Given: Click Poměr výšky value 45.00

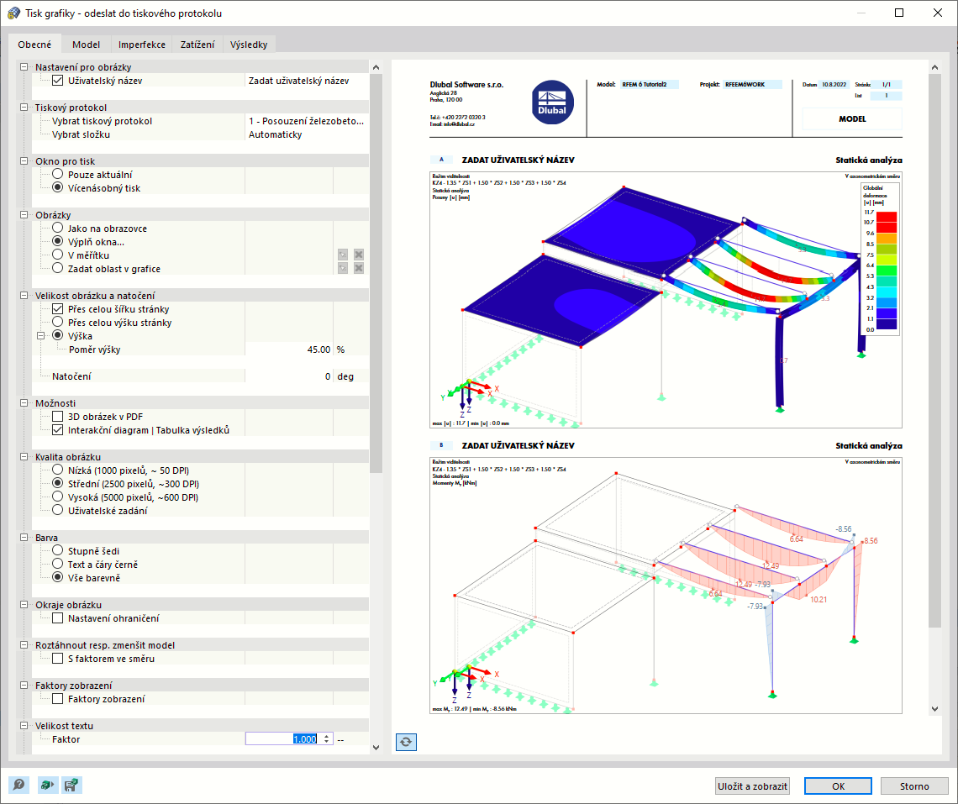Looking at the screenshot, I should [x=289, y=349].
